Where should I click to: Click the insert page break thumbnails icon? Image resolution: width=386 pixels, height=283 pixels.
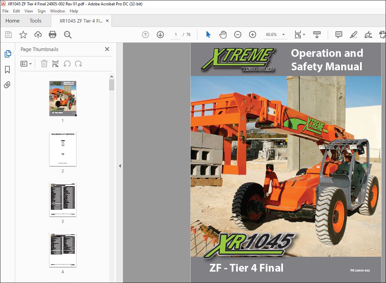coord(55,64)
